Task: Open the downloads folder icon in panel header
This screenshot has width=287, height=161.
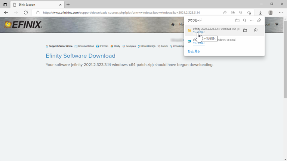Action: [x=237, y=20]
